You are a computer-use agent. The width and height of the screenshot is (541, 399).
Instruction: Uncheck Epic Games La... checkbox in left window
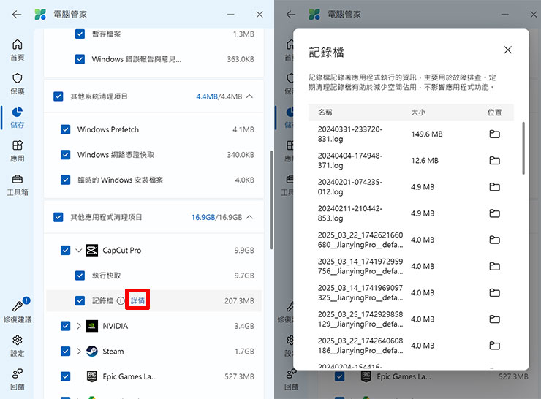pos(65,376)
